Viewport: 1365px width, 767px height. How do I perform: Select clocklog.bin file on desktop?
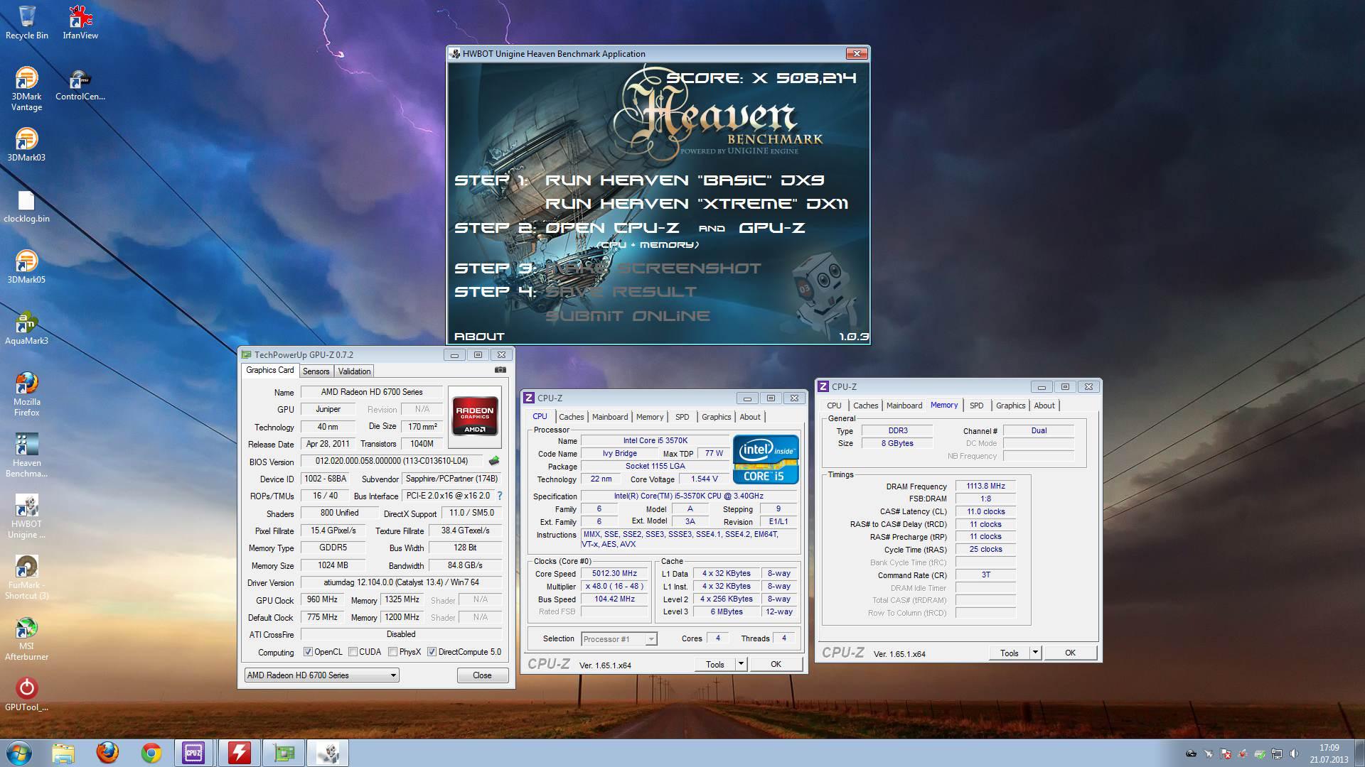click(x=26, y=207)
